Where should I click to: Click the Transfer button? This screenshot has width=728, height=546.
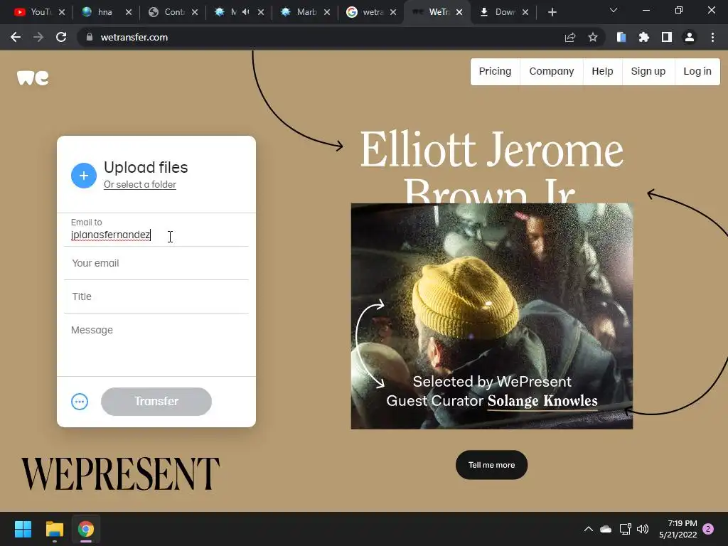pos(156,402)
